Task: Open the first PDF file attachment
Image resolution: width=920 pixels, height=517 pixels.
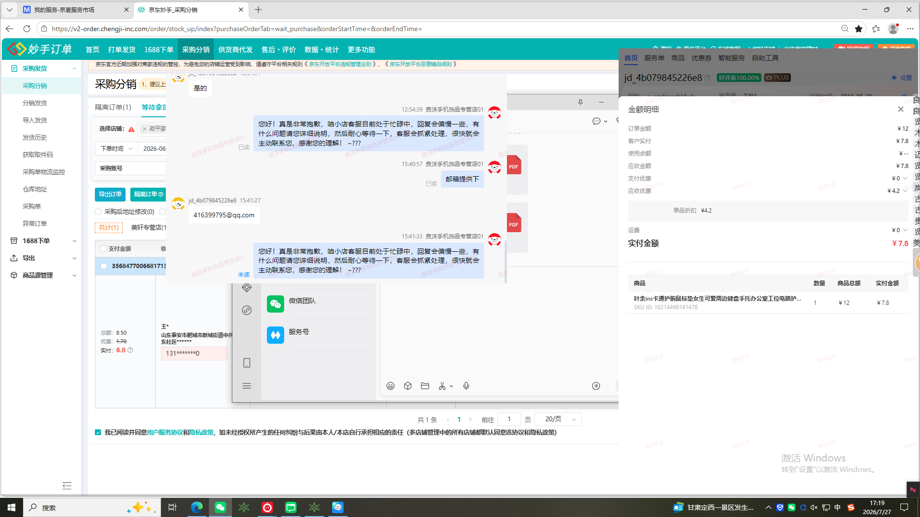Action: 514,165
